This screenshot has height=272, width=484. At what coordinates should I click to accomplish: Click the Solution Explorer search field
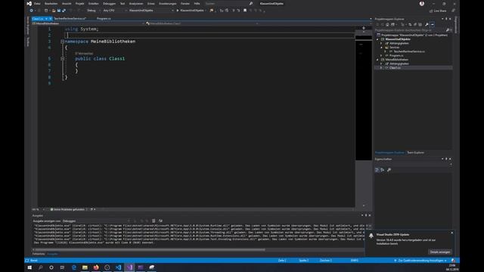click(410, 30)
